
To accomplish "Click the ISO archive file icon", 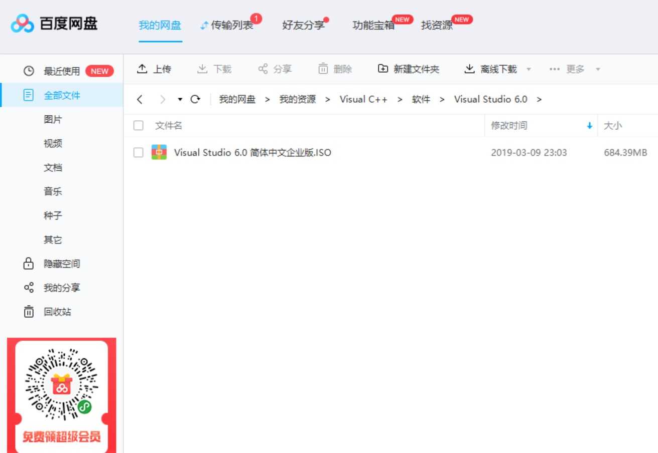I will (159, 152).
